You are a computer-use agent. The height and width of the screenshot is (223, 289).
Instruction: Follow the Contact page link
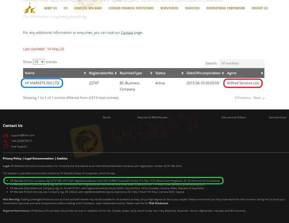pyautogui.click(x=127, y=33)
